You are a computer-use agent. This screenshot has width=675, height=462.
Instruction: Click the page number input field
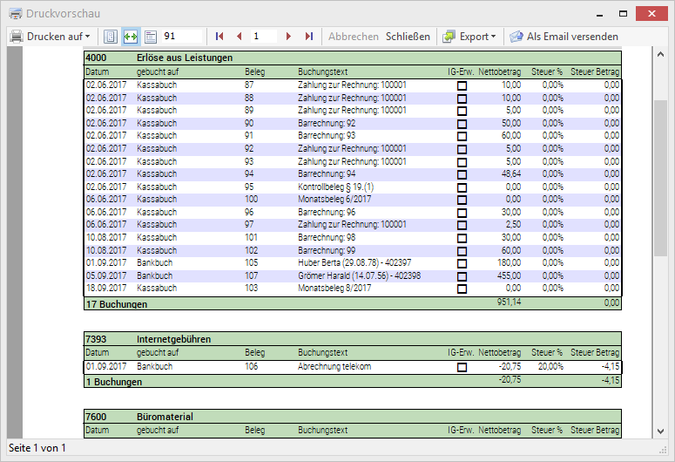pos(264,37)
